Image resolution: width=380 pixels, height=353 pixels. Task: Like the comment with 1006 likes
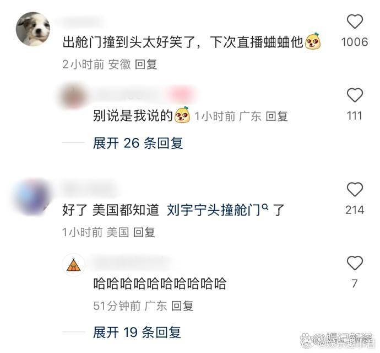coord(355,22)
